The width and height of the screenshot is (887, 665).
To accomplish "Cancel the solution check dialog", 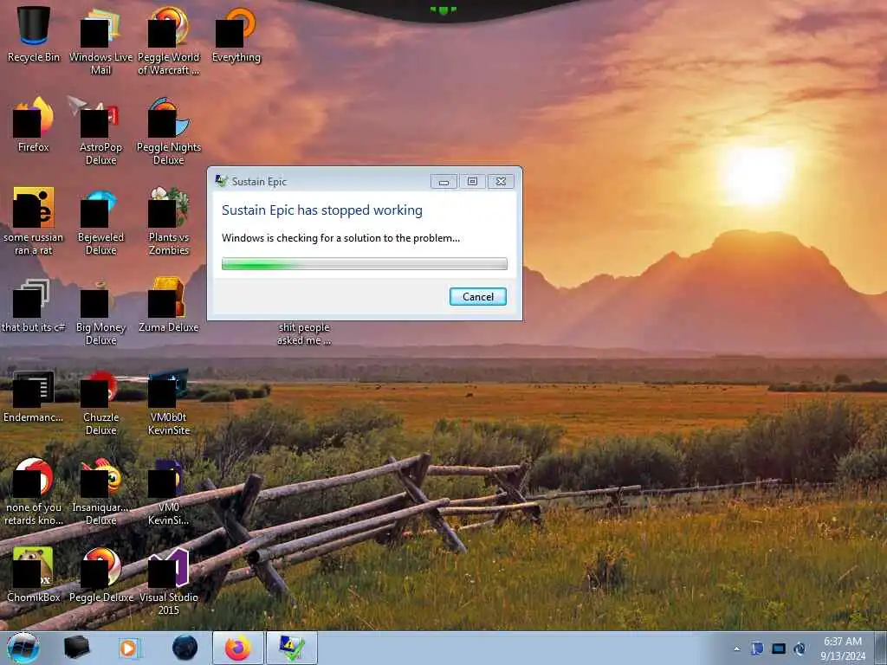I will pos(478,297).
